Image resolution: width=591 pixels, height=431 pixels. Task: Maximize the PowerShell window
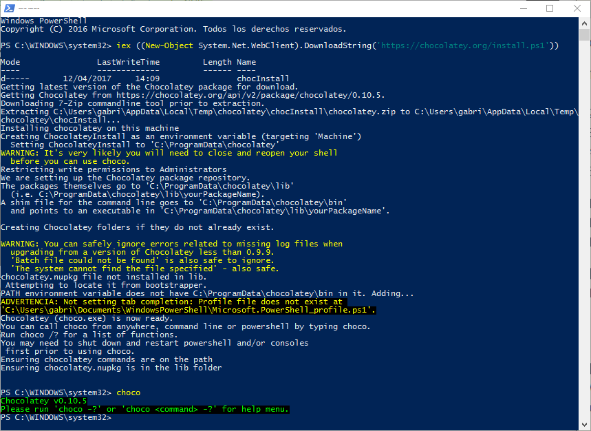click(550, 8)
